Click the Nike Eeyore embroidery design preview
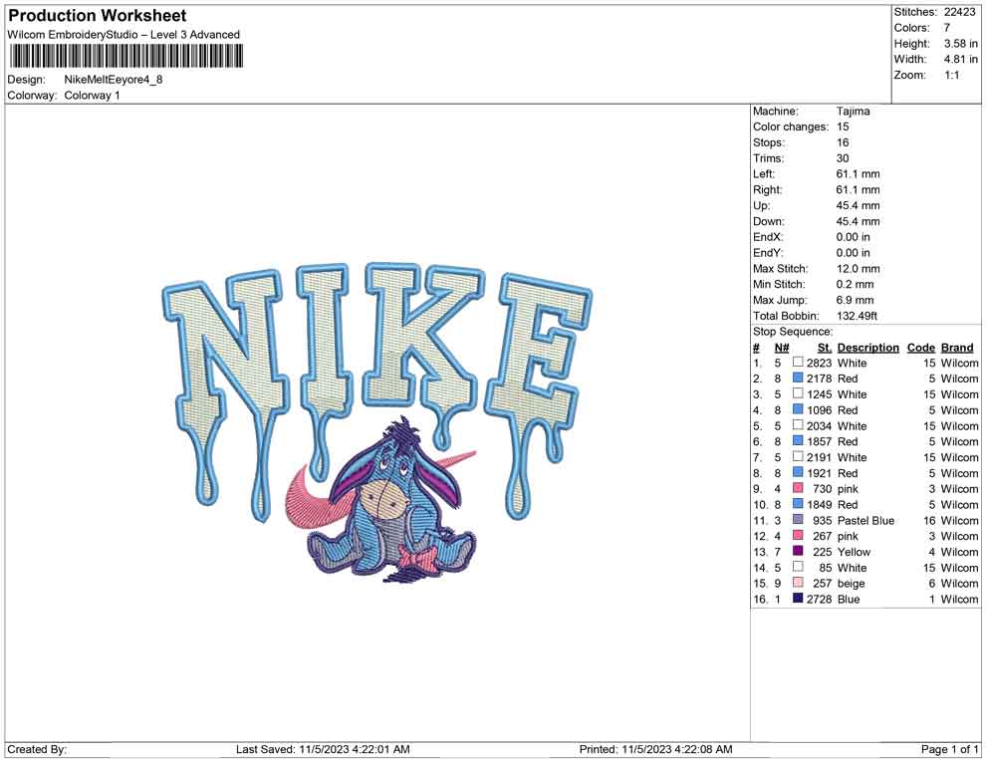Viewport: 986px width, 759px height. pos(376,424)
